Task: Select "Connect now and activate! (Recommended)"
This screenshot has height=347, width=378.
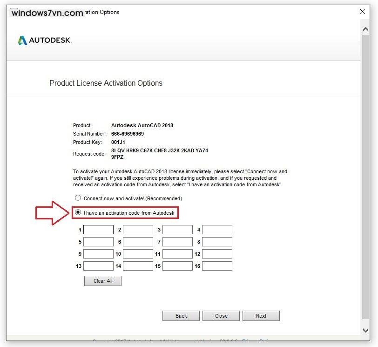Action: click(78, 198)
